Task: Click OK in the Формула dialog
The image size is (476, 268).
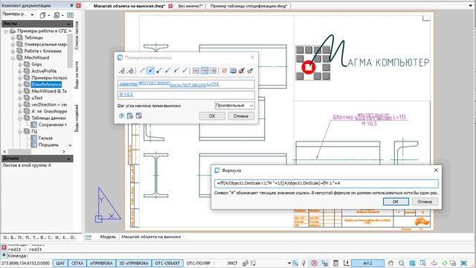Action: 396,202
